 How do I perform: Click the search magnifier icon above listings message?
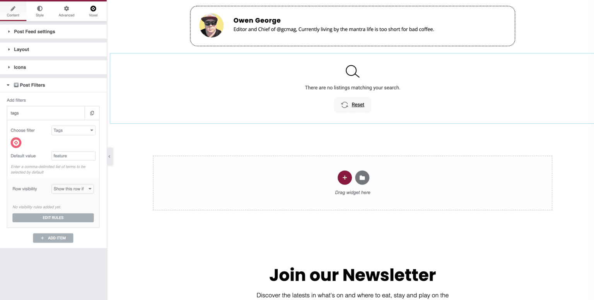click(x=352, y=71)
